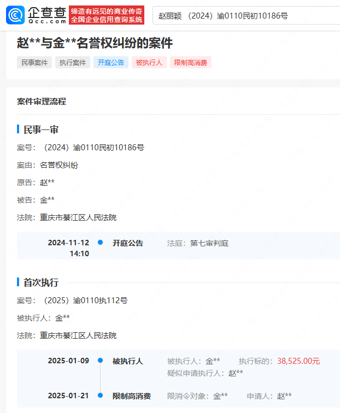340x413 pixels.
Task: Open 金** in the 2025-01-09 被执行人 row
Action: 213,361
